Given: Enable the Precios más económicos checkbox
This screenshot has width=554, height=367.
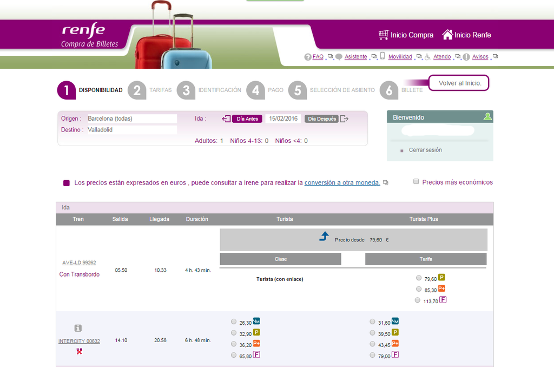Looking at the screenshot, I should click(416, 181).
